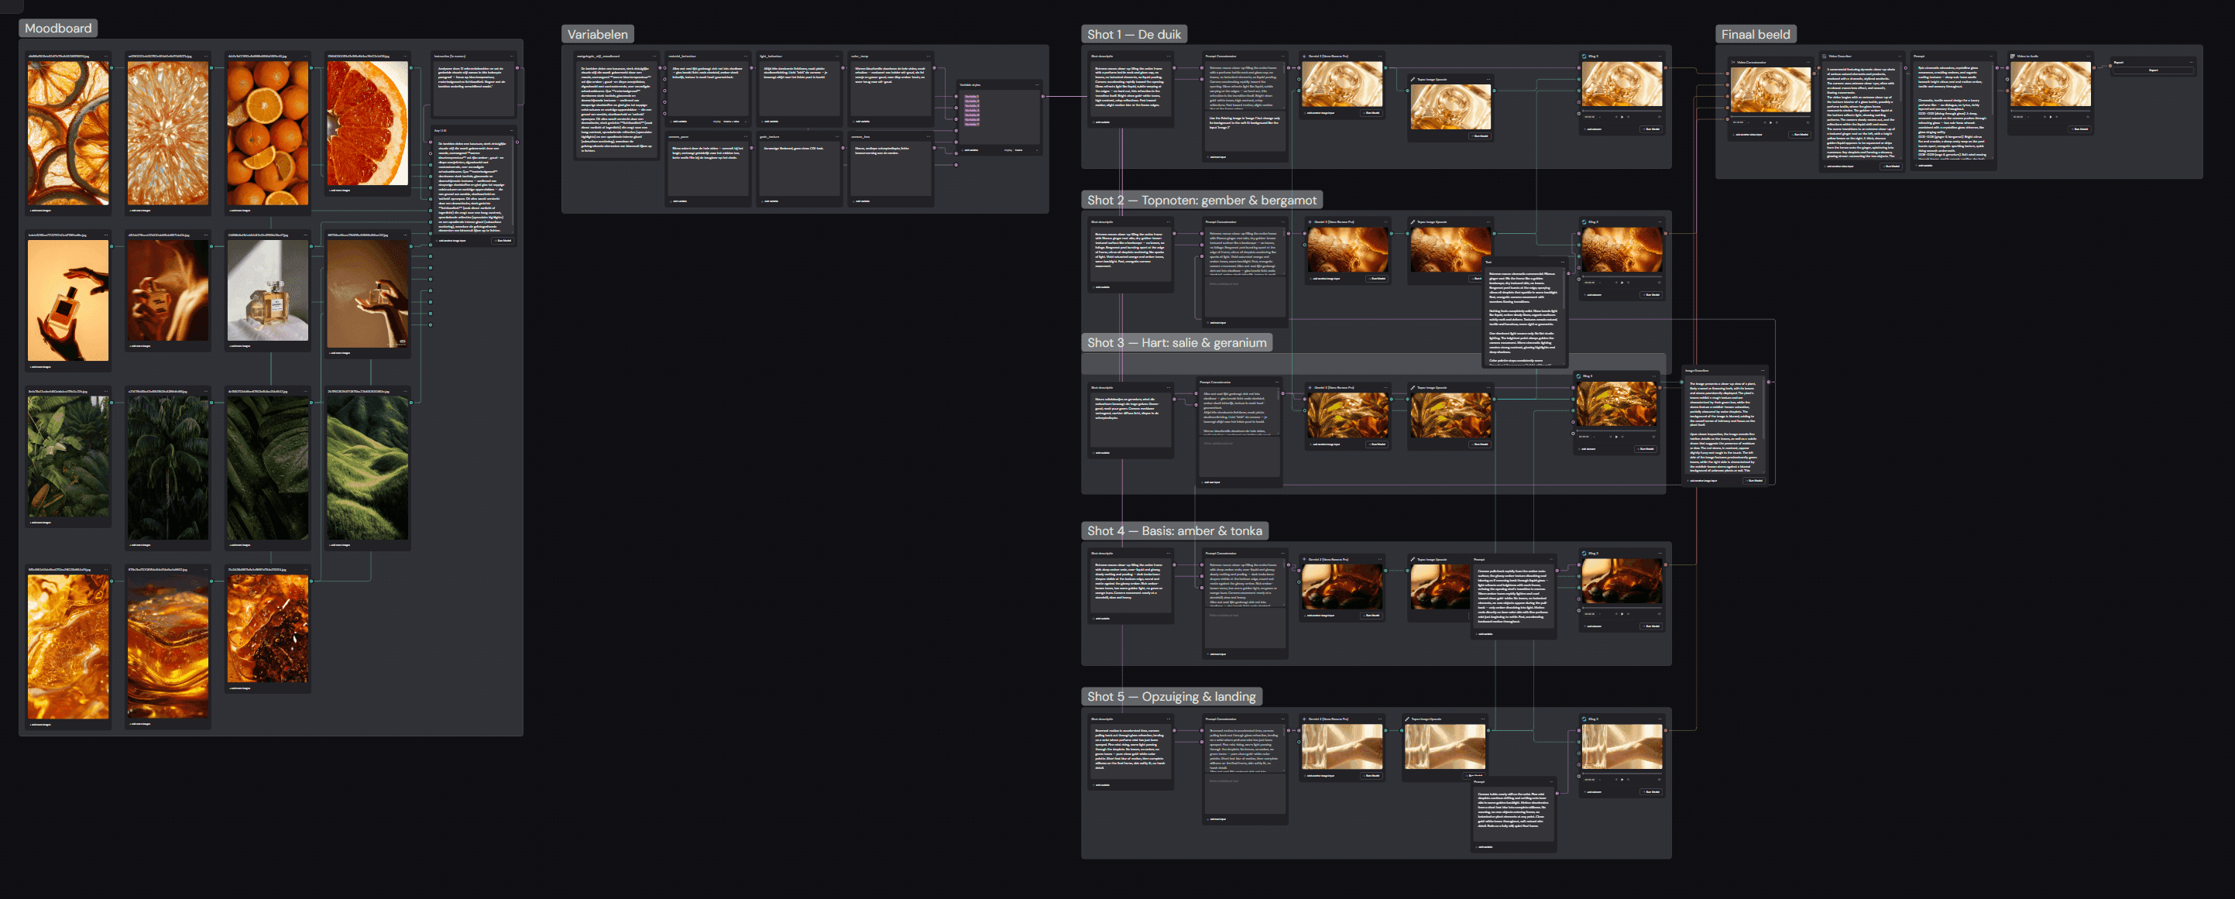Click the Topaz Image Upscale wand icon in Shot 1
The image size is (2235, 899).
(1413, 80)
